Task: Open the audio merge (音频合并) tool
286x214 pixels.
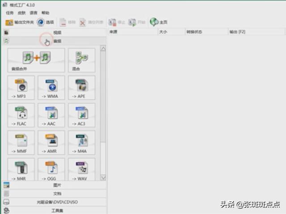Action: pyautogui.click(x=36, y=60)
